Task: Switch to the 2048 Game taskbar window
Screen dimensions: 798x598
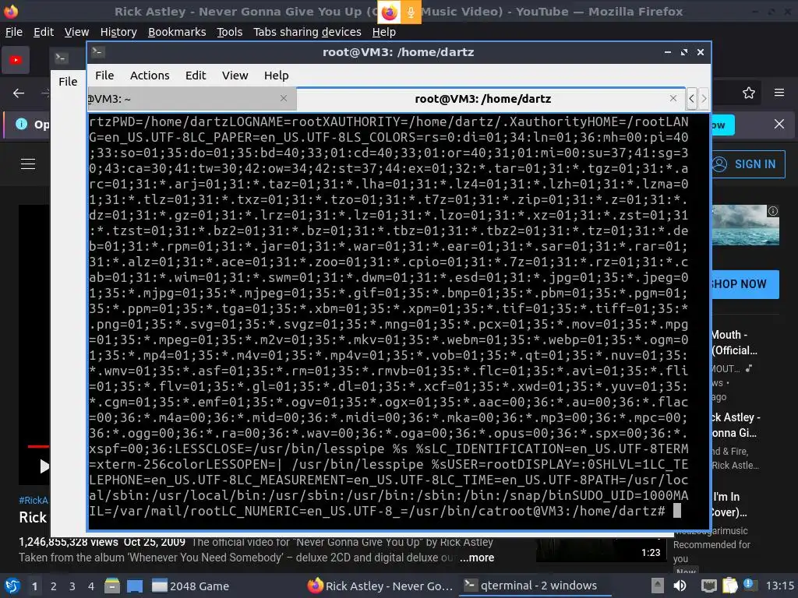Action: [x=191, y=586]
